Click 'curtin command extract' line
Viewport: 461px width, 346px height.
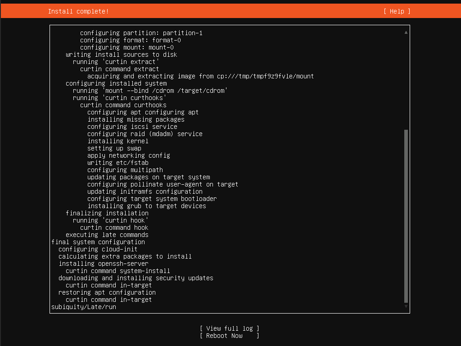119,69
